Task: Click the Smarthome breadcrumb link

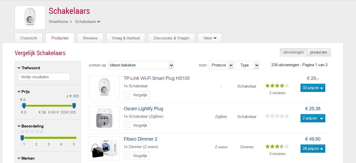Action: tap(59, 22)
